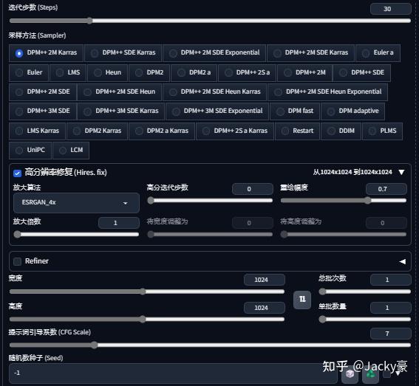Select DPM++ 3M SDE Karras sampler
Screen dimensions: 419x386
(x=120, y=111)
